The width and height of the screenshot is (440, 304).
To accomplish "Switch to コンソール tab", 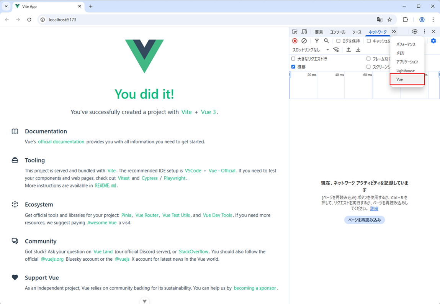I will pos(338,32).
